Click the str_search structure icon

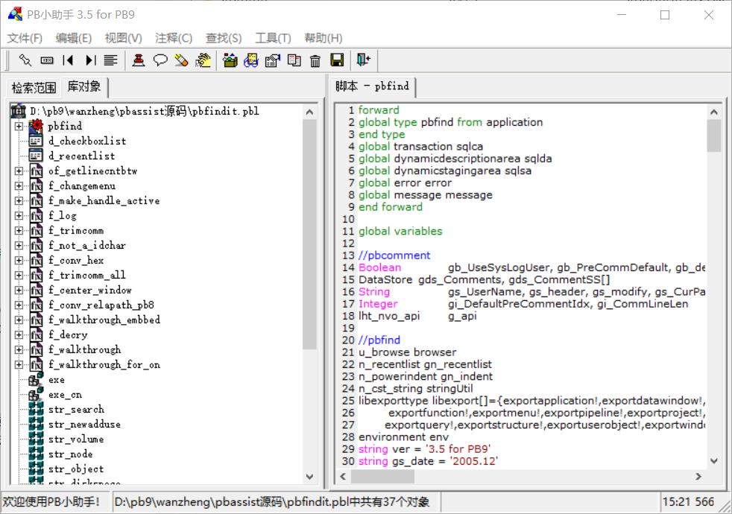click(x=36, y=410)
